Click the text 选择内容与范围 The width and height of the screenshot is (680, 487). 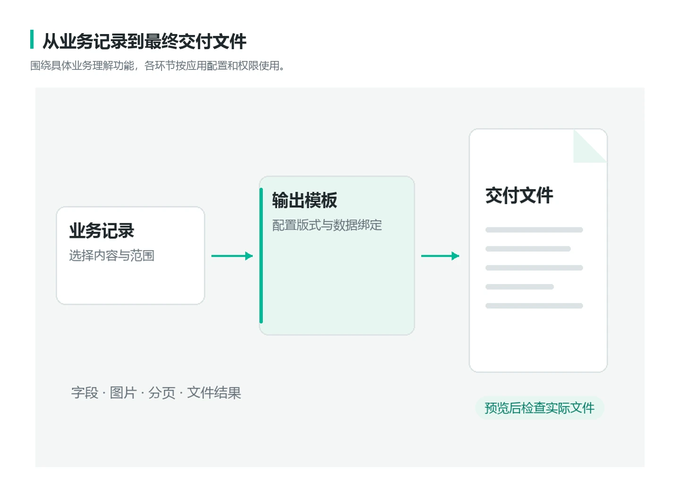pos(112,256)
